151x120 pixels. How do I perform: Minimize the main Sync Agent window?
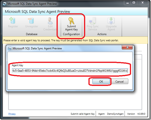[128, 3]
